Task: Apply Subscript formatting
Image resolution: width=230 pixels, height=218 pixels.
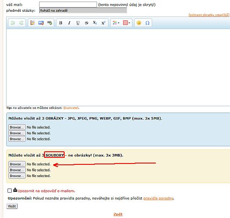Action: pos(95,23)
